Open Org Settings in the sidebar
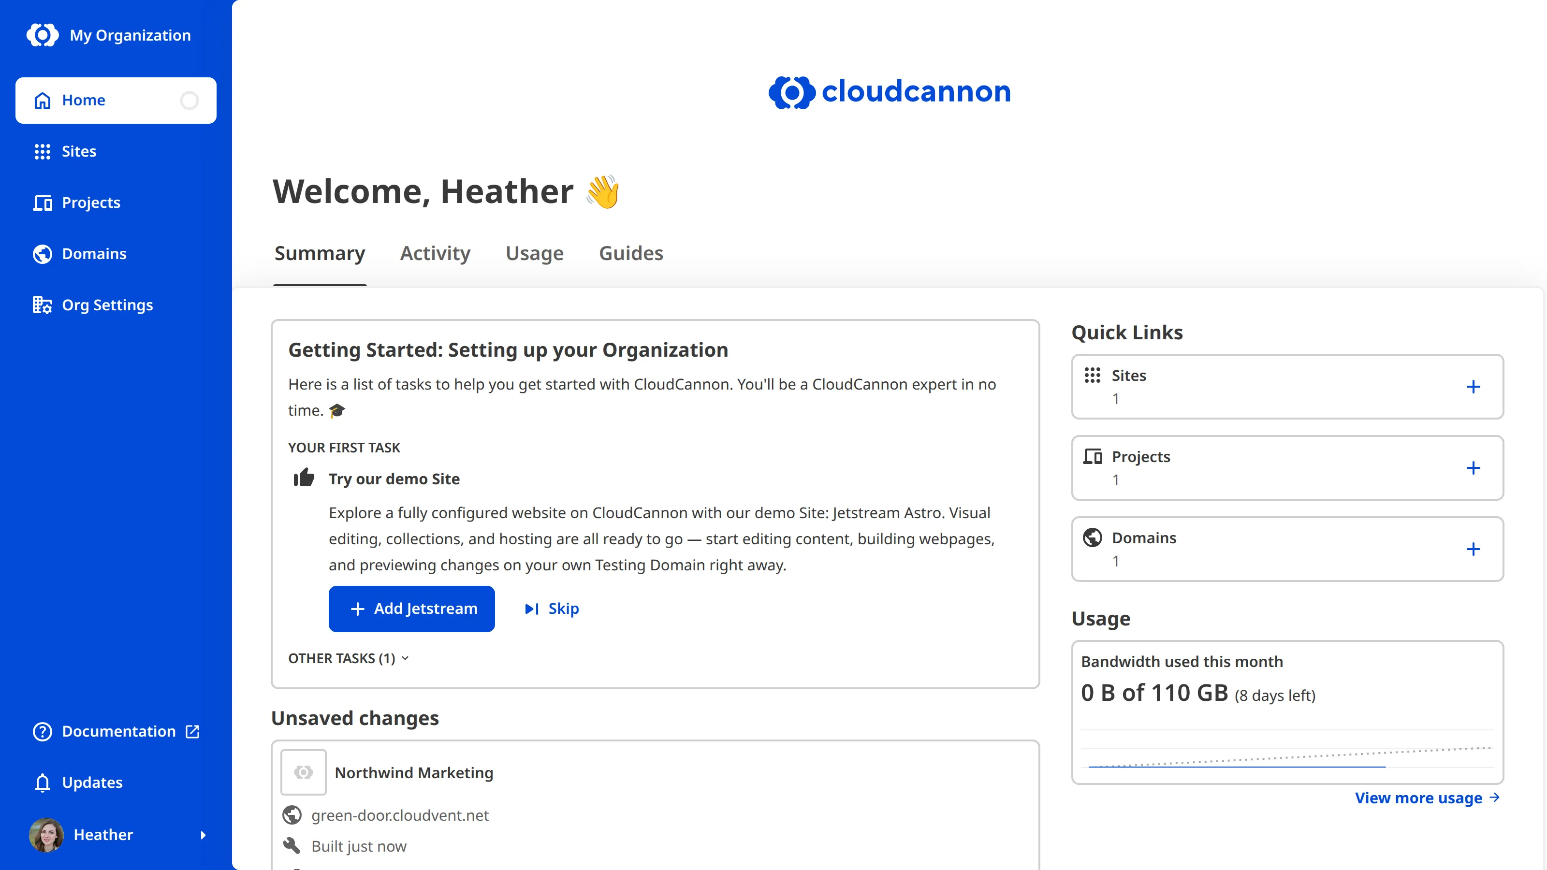 coord(116,305)
